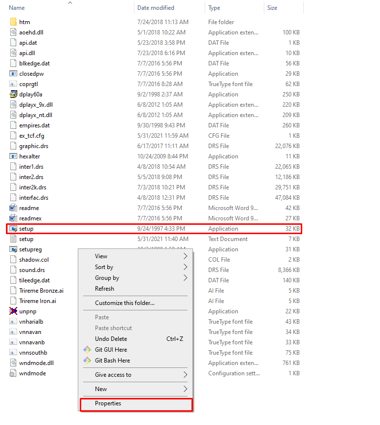Select the Git GUI Here menu entry
This screenshot has height=425, width=380.
pyautogui.click(x=135, y=350)
